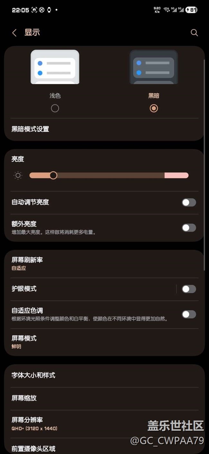Tap the back arrow icon
Screen dimensions: 209x454
pyautogui.click(x=14, y=33)
